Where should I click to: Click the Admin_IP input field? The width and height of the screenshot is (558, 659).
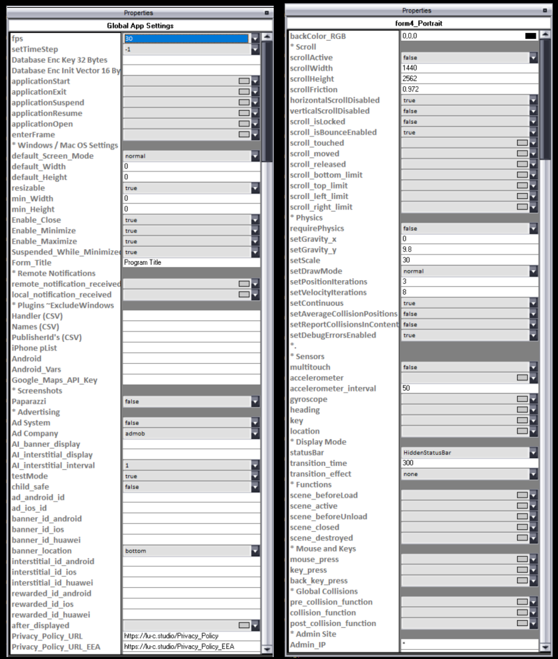470,645
